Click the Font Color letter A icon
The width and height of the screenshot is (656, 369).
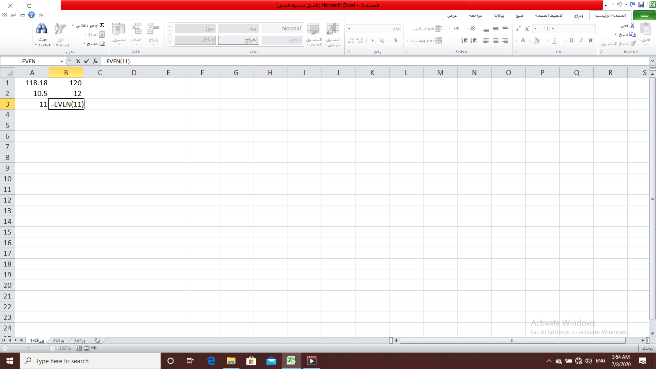tap(523, 40)
